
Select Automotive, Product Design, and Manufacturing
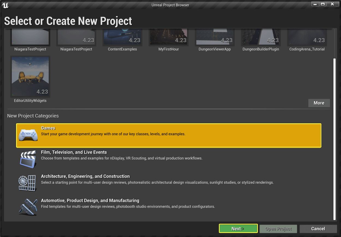[x=90, y=201]
